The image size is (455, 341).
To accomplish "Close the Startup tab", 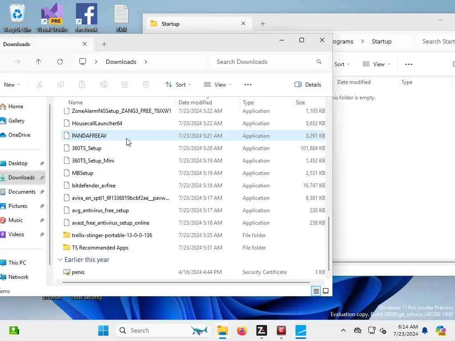I will coord(243,24).
